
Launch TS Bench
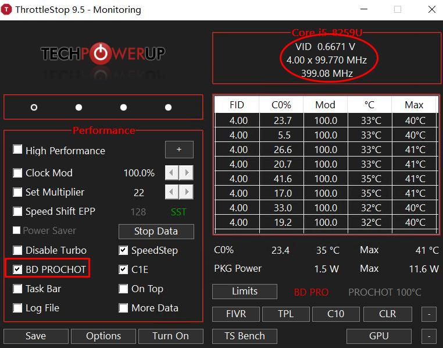[245, 336]
